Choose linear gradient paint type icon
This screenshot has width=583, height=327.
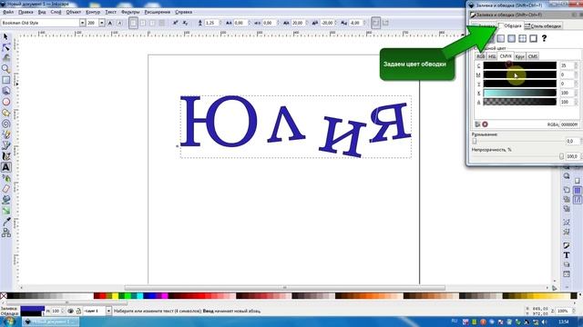(501, 38)
